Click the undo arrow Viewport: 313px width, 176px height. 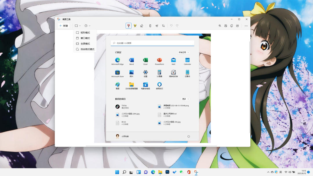(x=171, y=26)
